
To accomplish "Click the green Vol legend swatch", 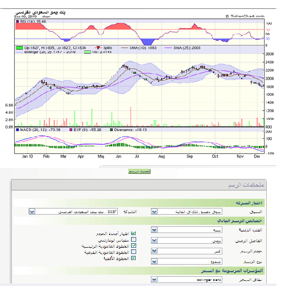I will 88,52.
